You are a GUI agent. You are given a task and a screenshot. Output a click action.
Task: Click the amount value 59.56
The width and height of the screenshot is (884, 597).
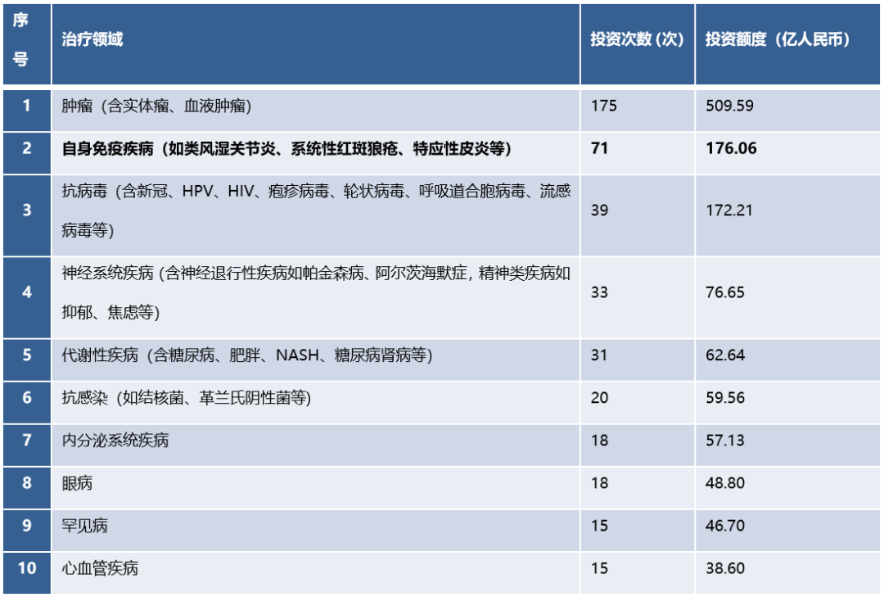pyautogui.click(x=725, y=398)
